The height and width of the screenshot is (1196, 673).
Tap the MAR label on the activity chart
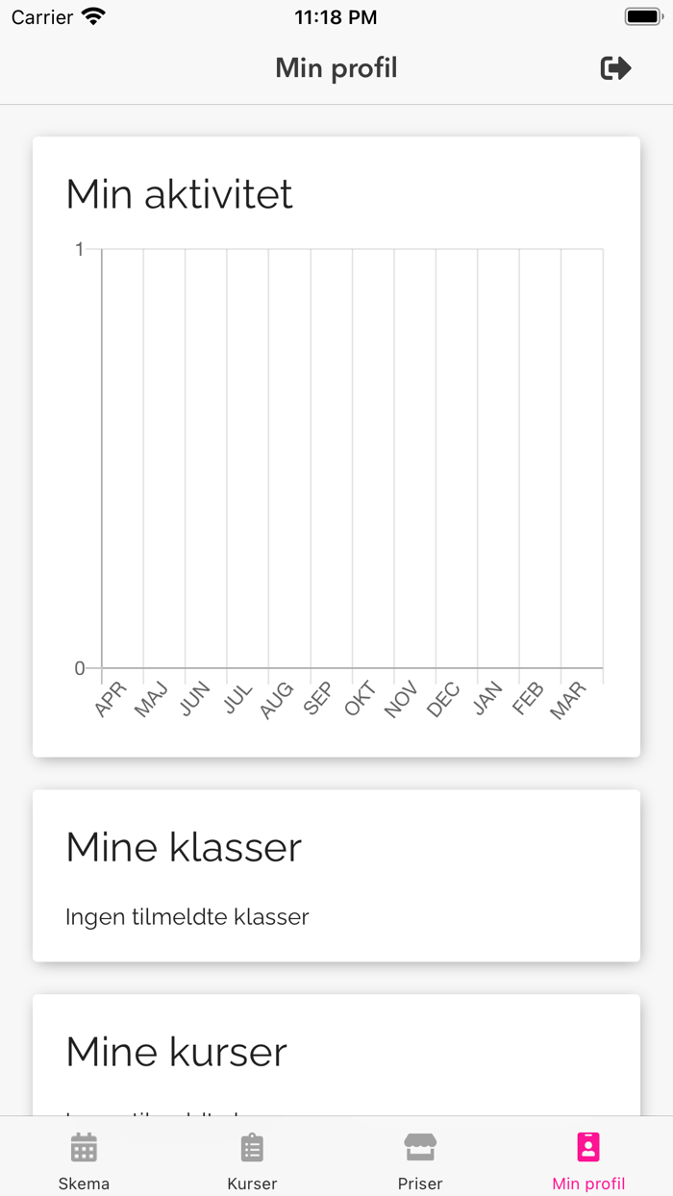coord(568,700)
